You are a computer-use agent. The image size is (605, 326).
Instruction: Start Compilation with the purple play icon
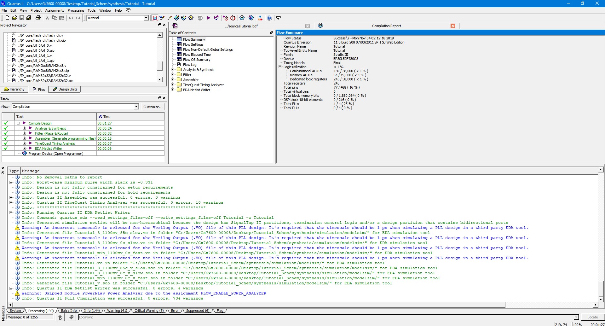coord(209,18)
